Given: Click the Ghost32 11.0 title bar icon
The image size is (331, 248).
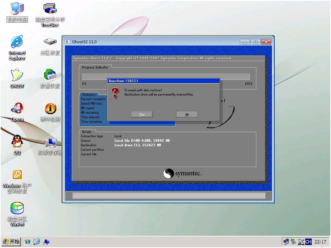Looking at the screenshot, I should (68, 42).
